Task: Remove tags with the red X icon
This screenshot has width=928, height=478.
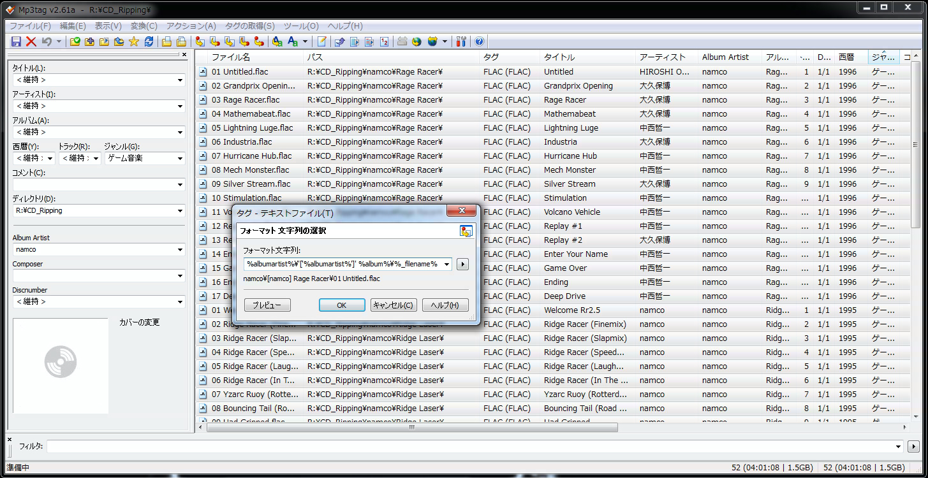Action: 31,41
